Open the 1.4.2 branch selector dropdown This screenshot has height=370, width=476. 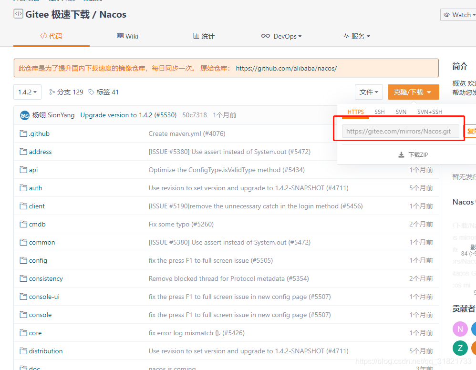(27, 92)
